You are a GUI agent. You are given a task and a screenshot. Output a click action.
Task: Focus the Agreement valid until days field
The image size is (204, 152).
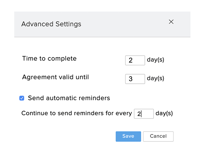pos(135,79)
